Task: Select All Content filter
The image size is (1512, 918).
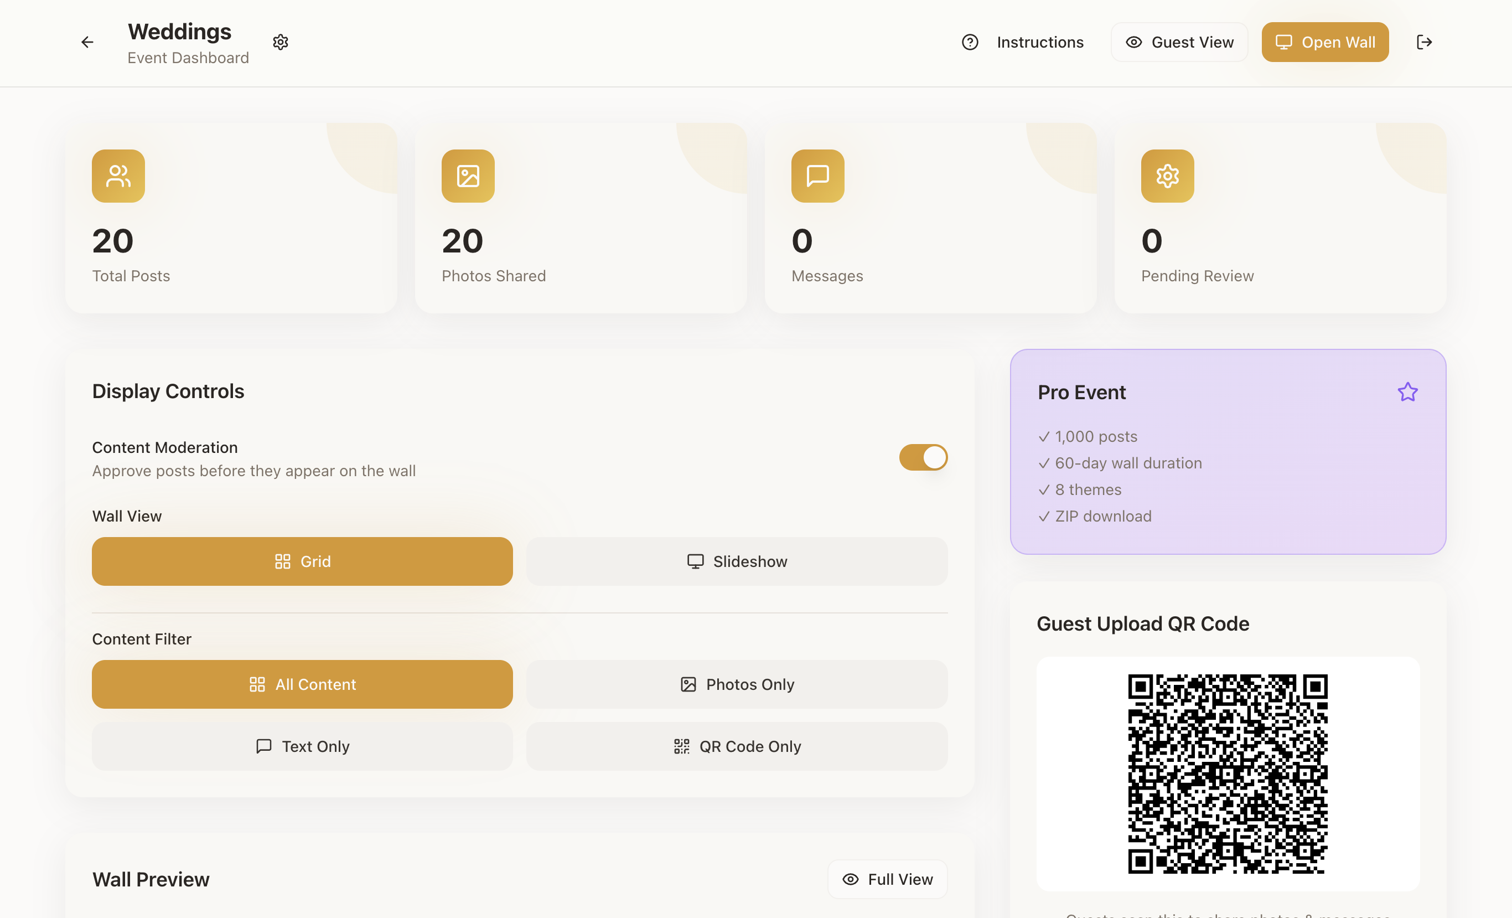Action: click(302, 684)
